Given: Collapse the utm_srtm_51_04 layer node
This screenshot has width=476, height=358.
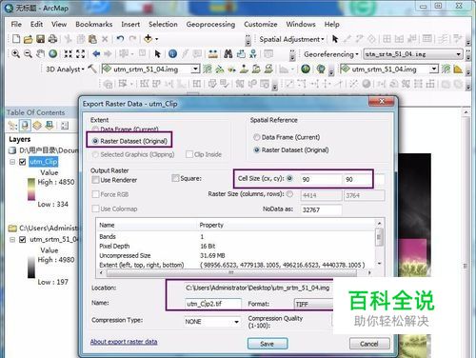Looking at the screenshot, I should coord(12,239).
